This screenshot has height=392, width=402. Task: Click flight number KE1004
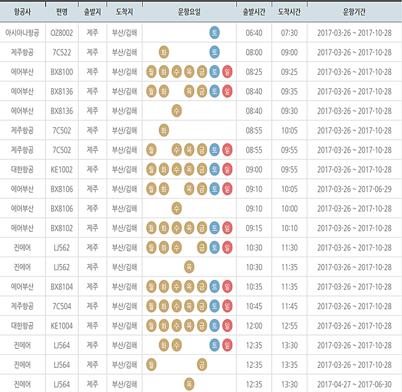(62, 326)
